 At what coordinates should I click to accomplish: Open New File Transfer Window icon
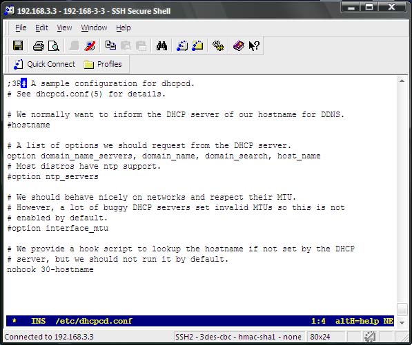pyautogui.click(x=197, y=46)
